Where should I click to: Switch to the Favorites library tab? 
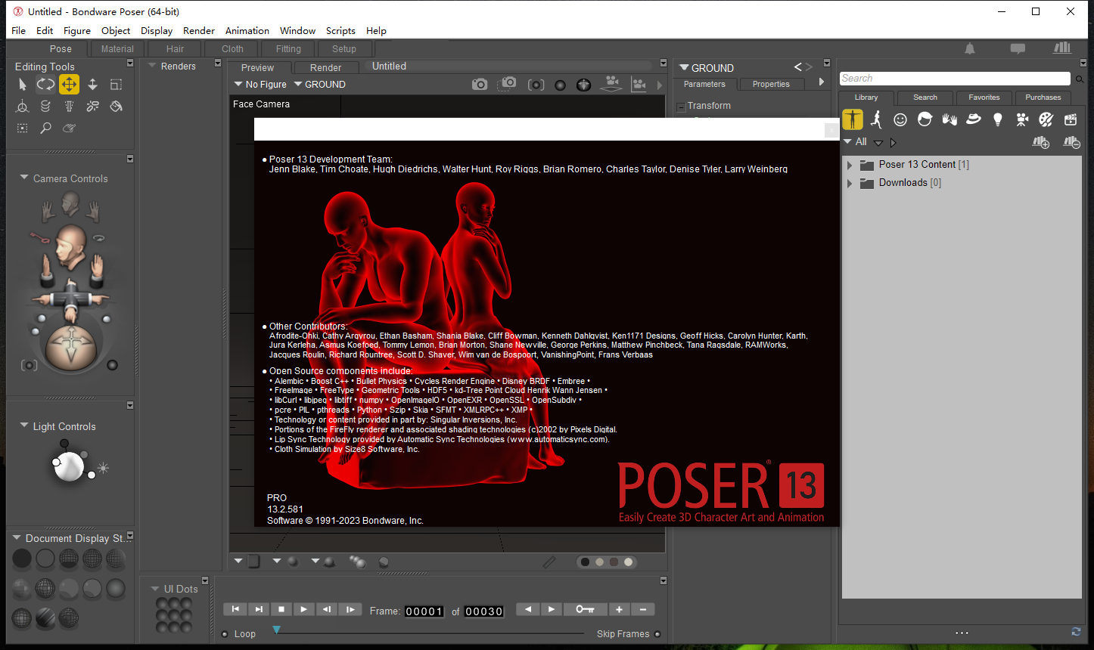984,97
